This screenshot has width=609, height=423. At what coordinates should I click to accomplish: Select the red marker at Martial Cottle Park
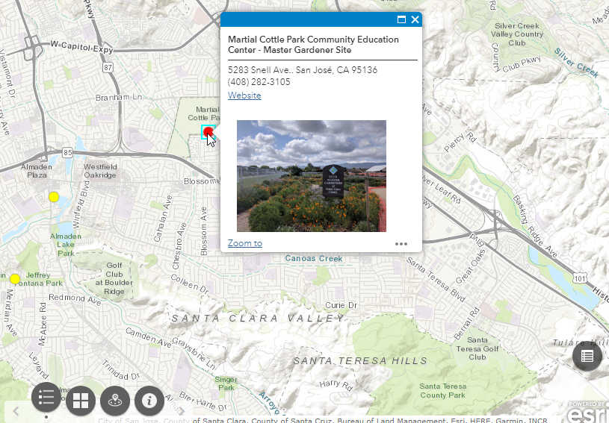(209, 132)
